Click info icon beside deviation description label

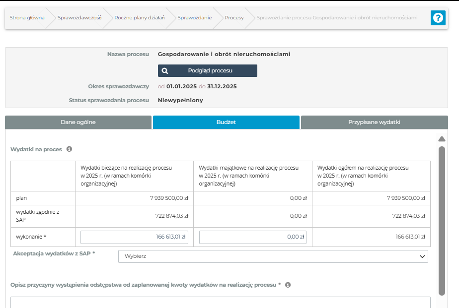(288, 285)
